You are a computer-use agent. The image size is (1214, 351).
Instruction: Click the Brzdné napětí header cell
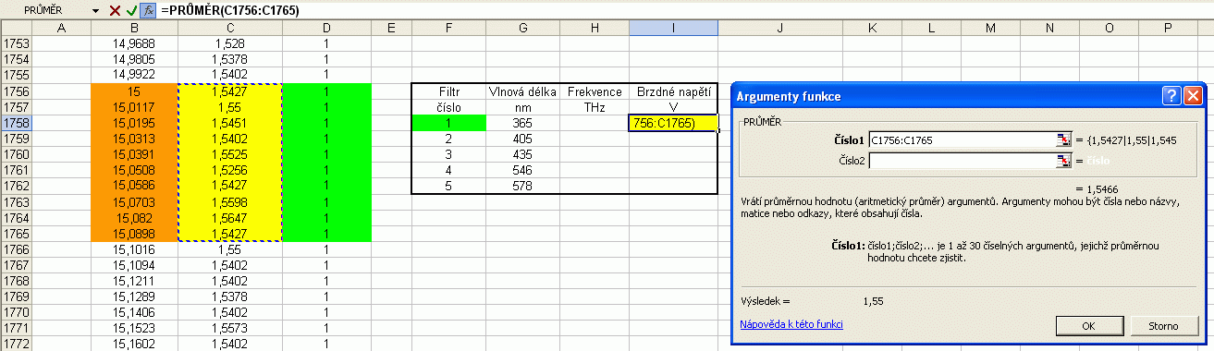pyautogui.click(x=673, y=91)
